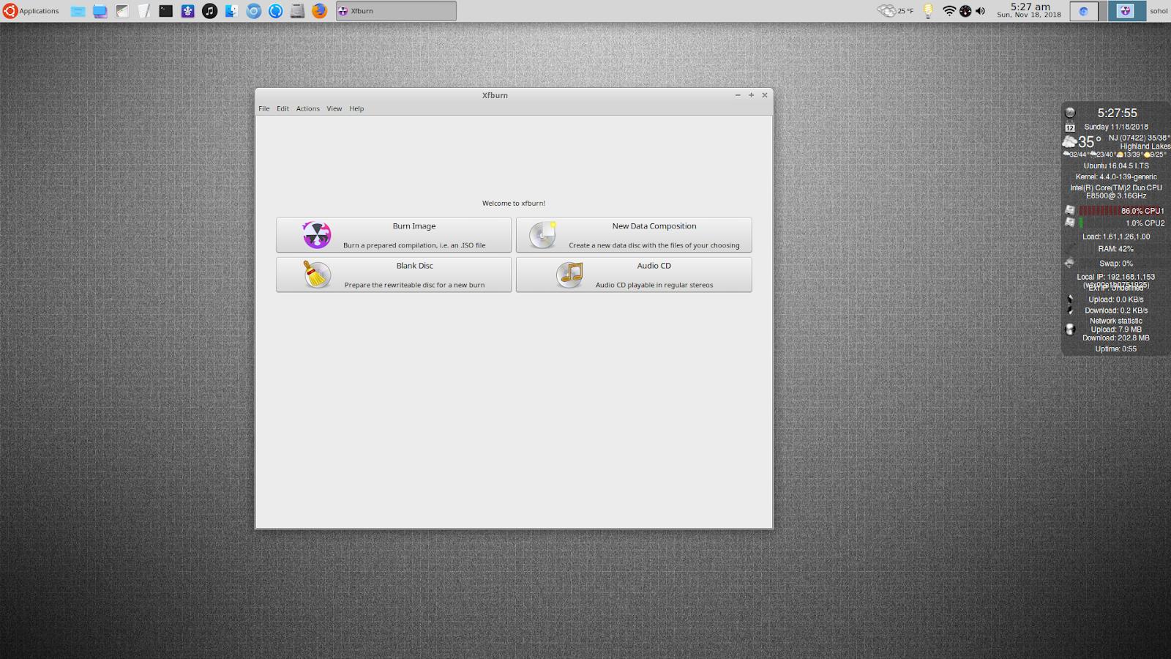The width and height of the screenshot is (1171, 659).
Task: Launch the purple fleur-de-lis application icon
Action: coord(188,11)
